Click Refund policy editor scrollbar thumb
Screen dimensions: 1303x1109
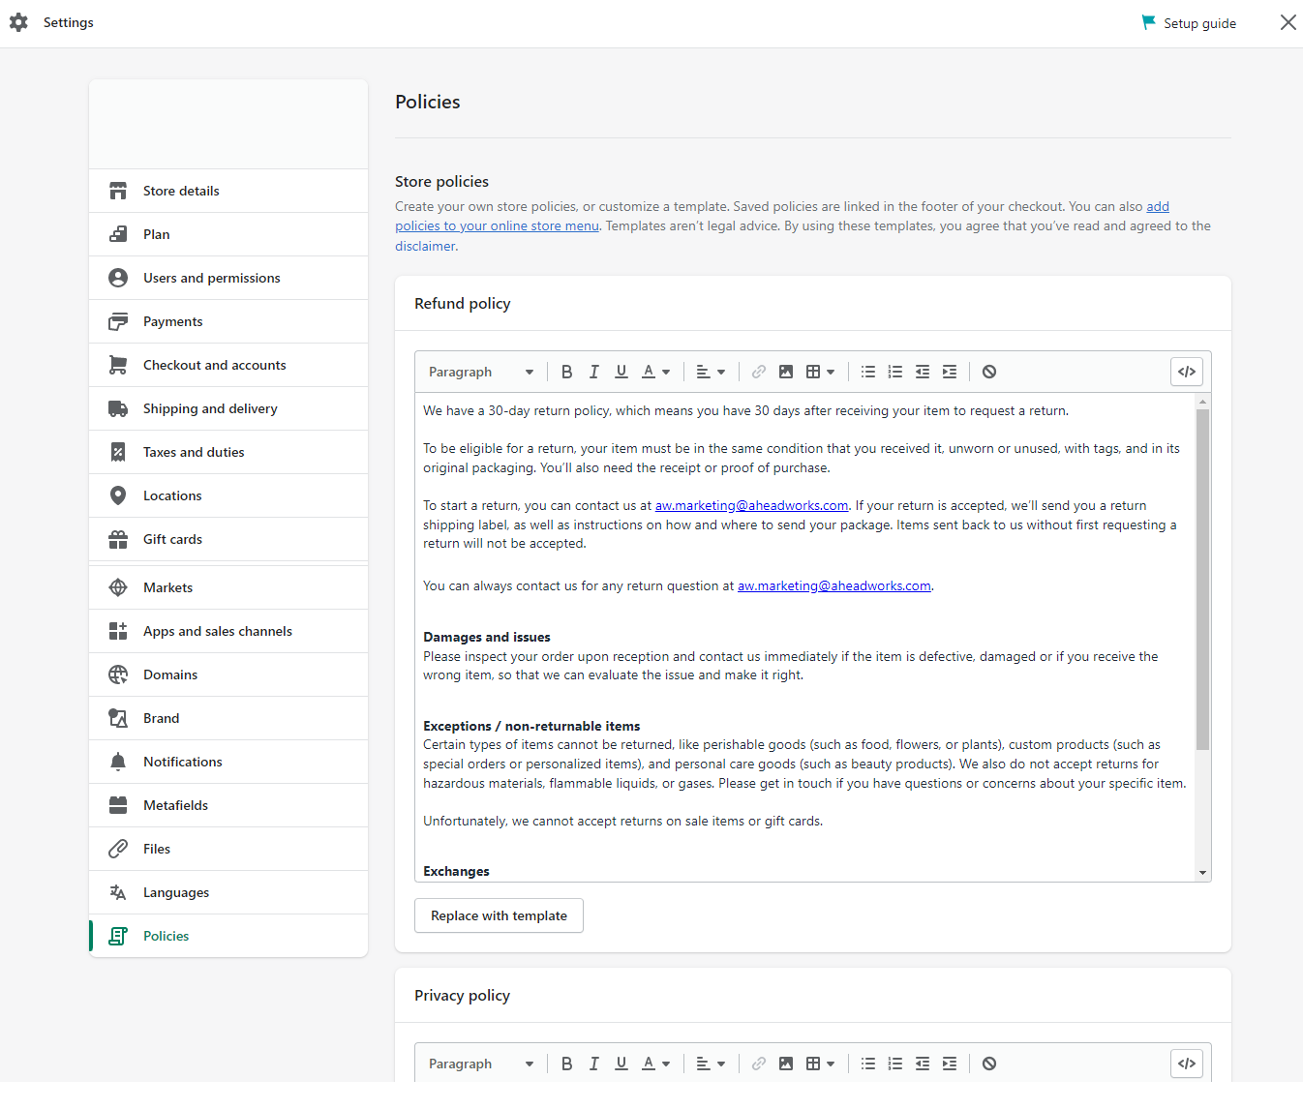pyautogui.click(x=1202, y=580)
